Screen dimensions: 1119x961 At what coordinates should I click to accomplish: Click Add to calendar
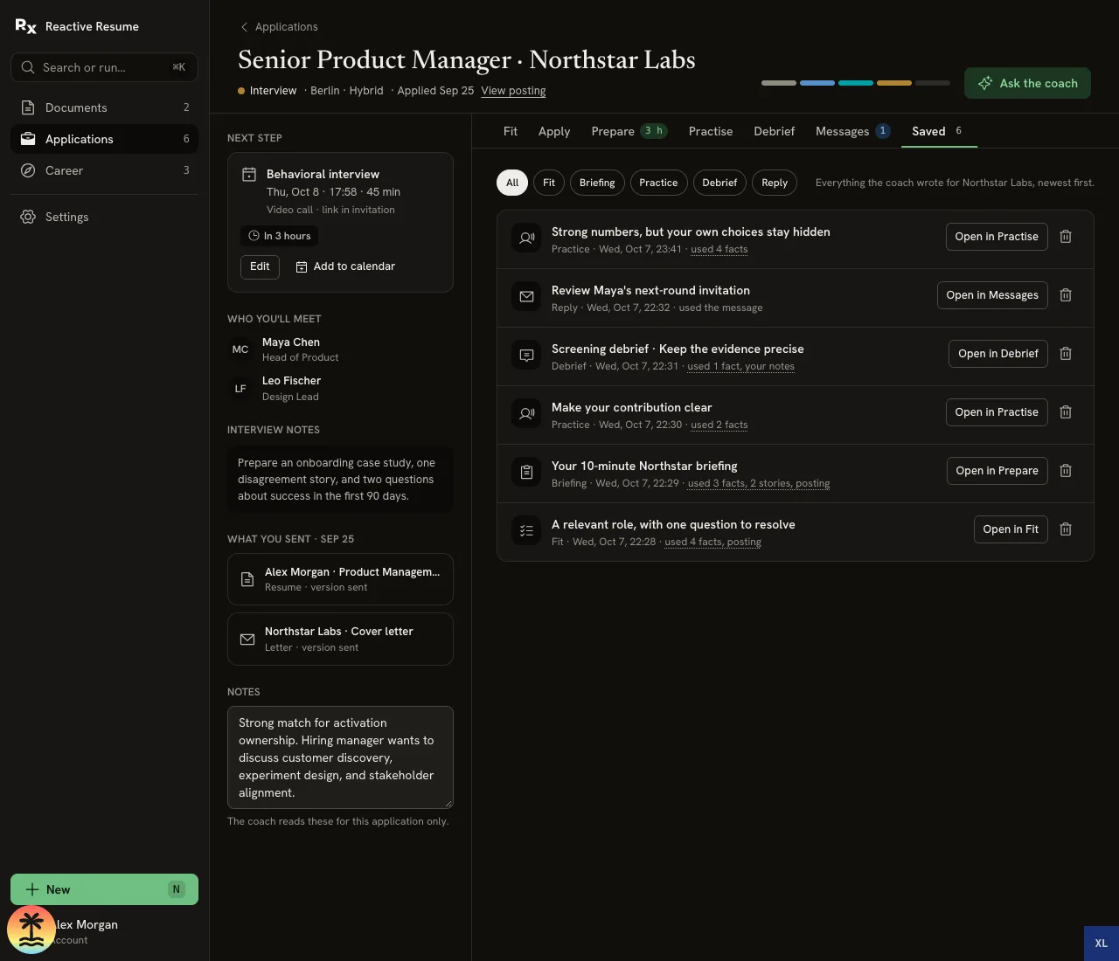click(345, 266)
